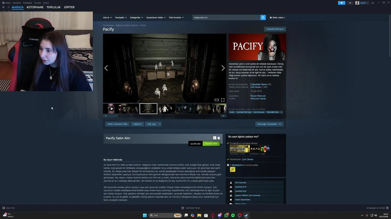Click the Korku tag
The image size is (391, 219).
click(232, 112)
